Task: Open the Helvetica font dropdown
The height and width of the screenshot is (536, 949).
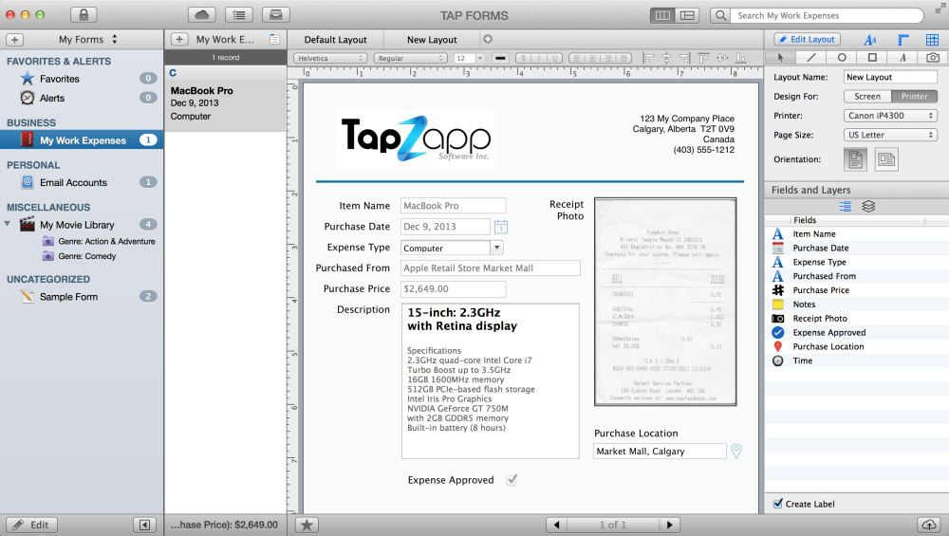Action: 331,58
